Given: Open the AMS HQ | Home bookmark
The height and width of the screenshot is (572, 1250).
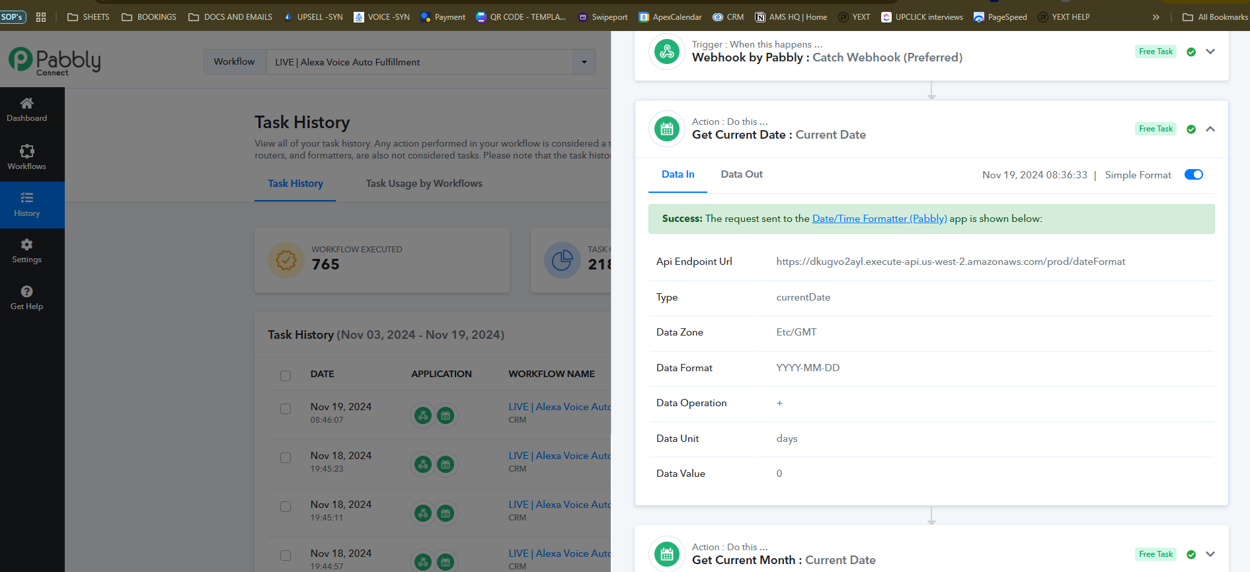Looking at the screenshot, I should 791,17.
